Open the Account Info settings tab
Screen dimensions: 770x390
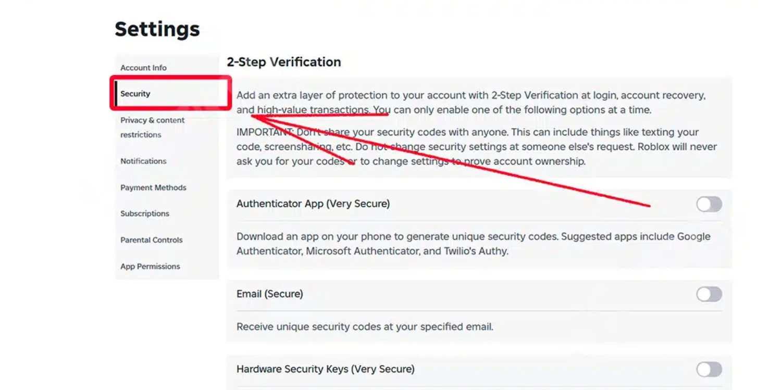pyautogui.click(x=143, y=68)
